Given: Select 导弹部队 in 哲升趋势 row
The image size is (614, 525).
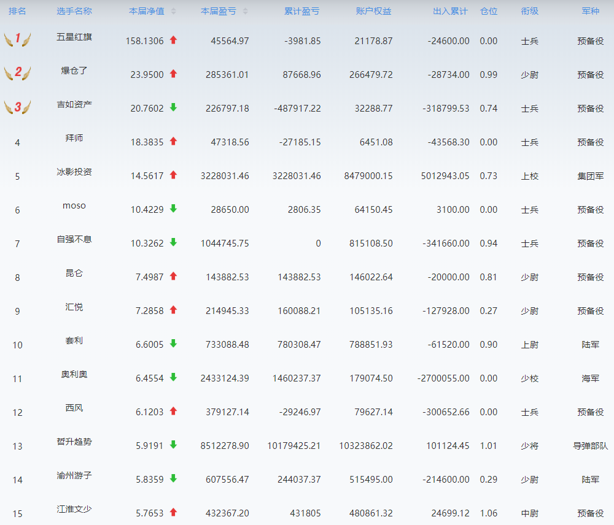Looking at the screenshot, I should [x=591, y=446].
